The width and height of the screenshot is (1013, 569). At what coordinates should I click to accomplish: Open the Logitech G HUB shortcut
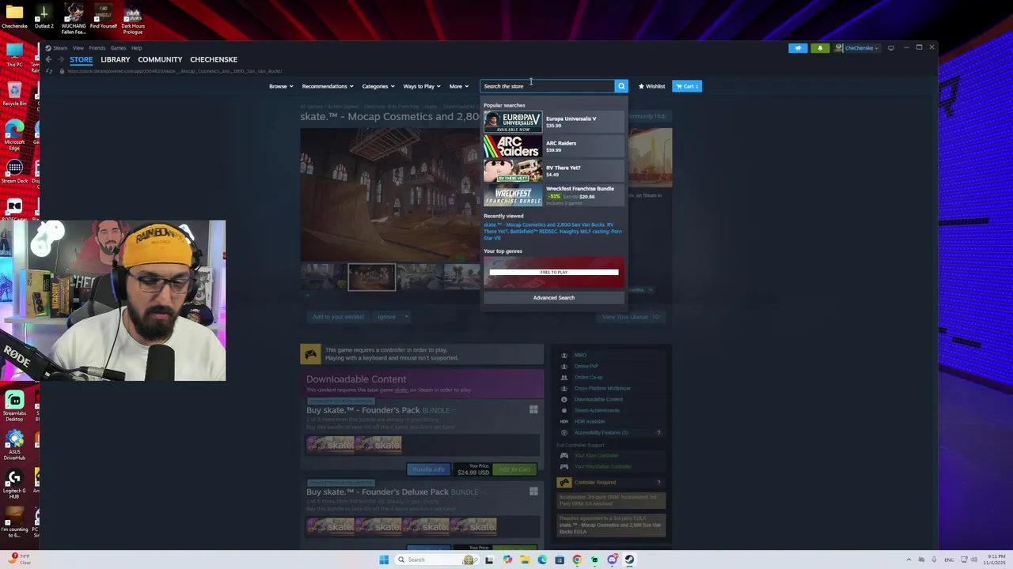click(14, 484)
